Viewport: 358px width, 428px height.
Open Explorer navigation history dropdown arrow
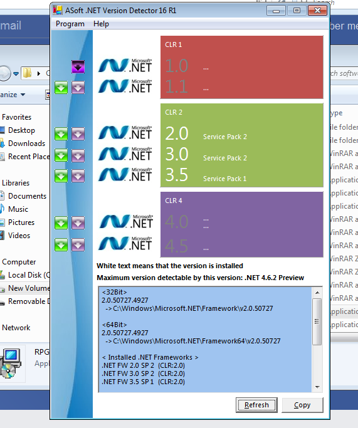pos(16,74)
